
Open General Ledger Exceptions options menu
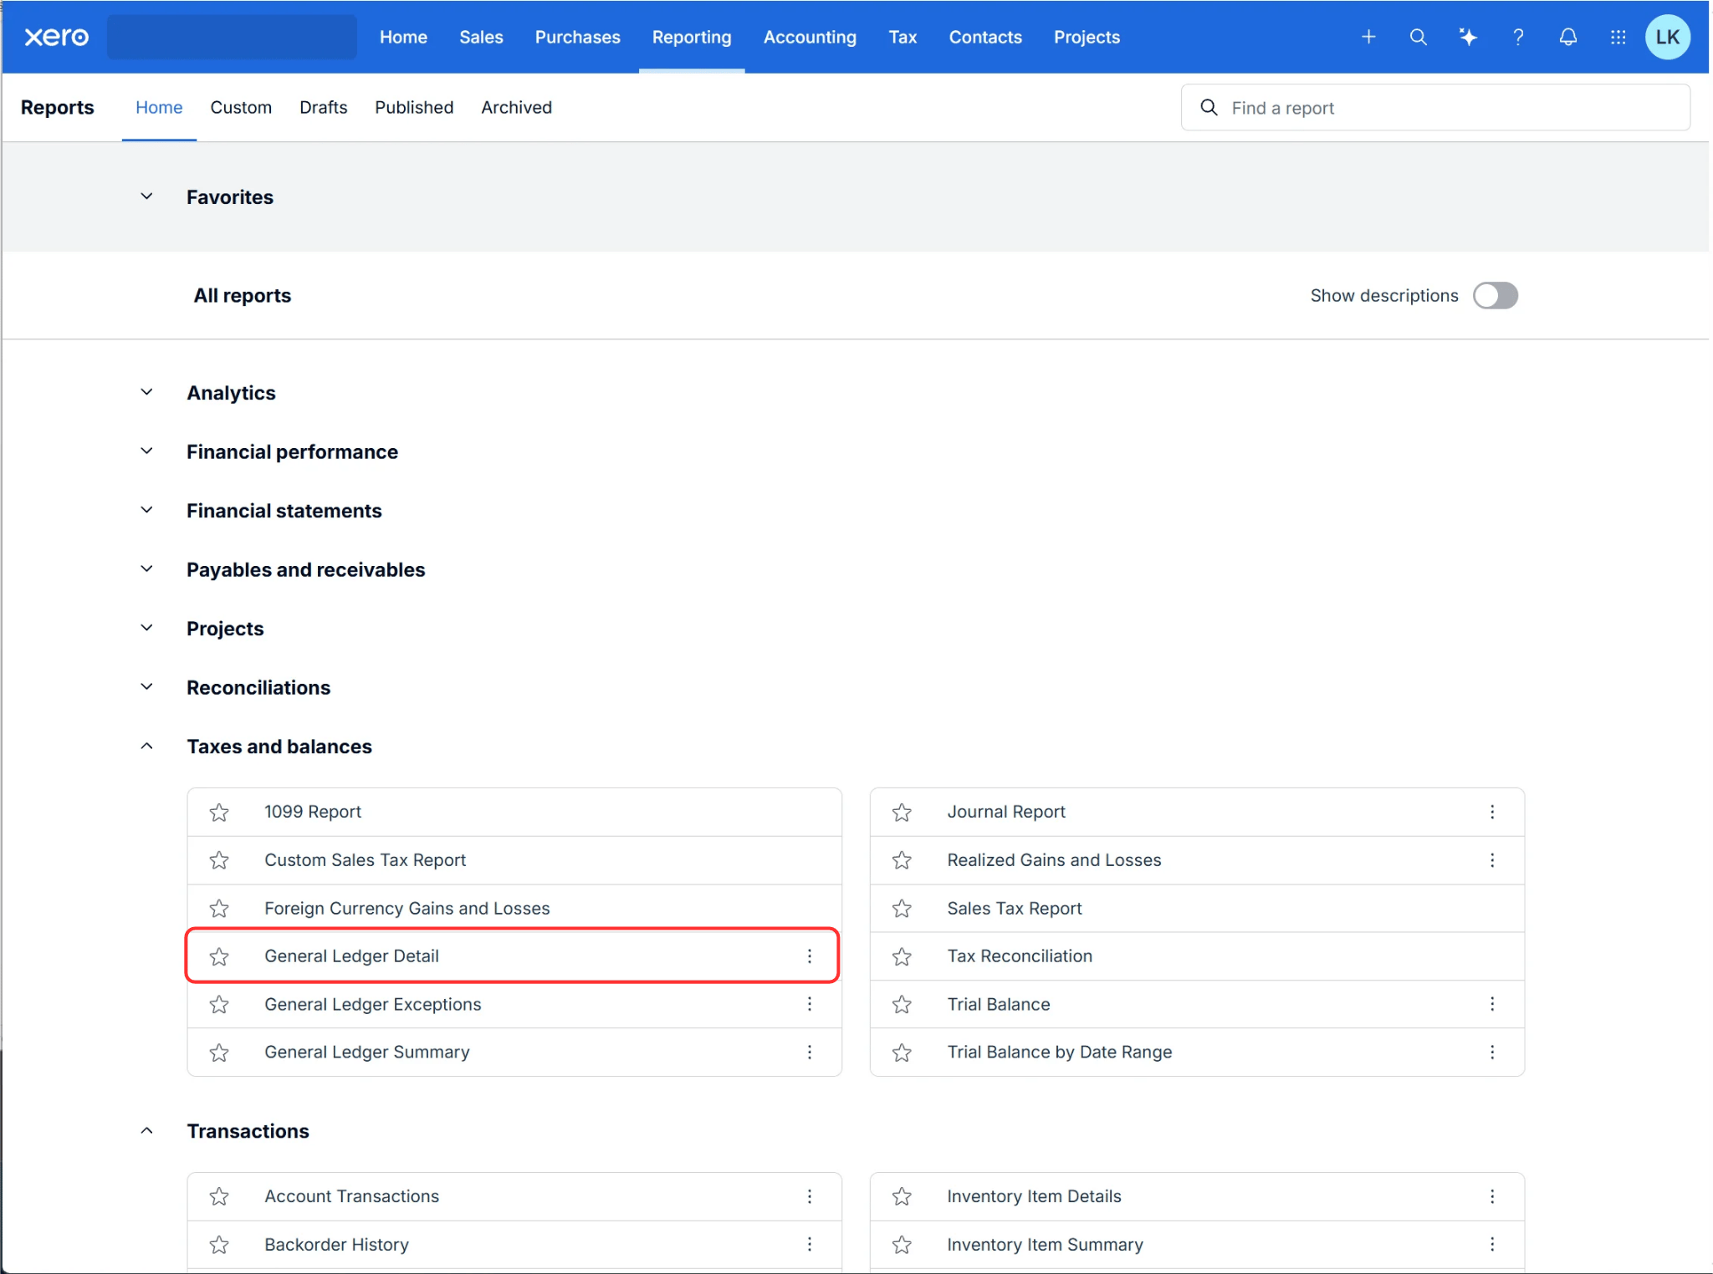pos(809,1004)
